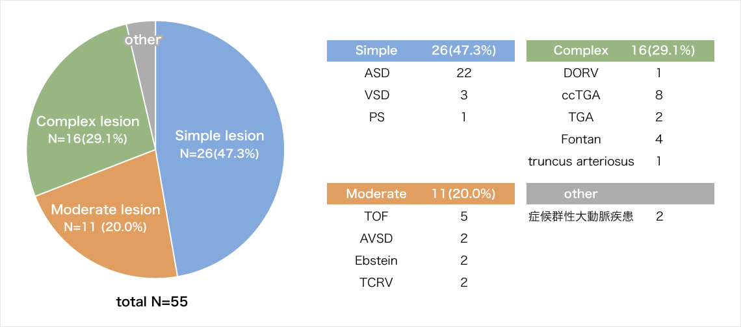The height and width of the screenshot is (327, 741).
Task: Click the blue Simple table header
Action: [421, 51]
